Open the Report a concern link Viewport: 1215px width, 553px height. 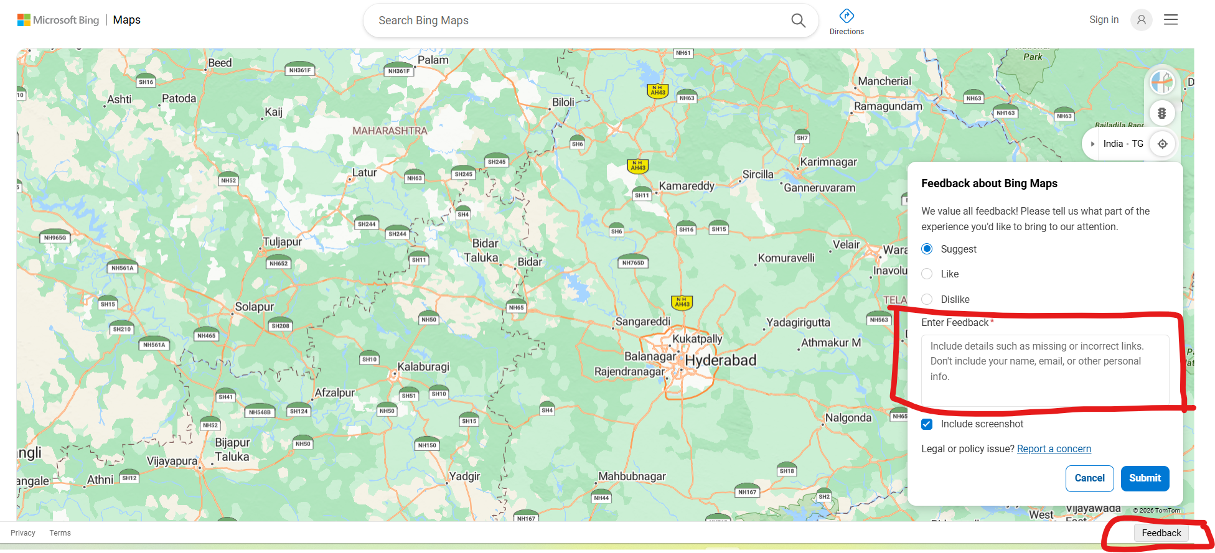pos(1054,449)
